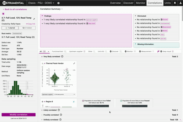This screenshot has height=122, width=183.
Task: Click Instrumental logo in header
Action: tap(13, 3)
